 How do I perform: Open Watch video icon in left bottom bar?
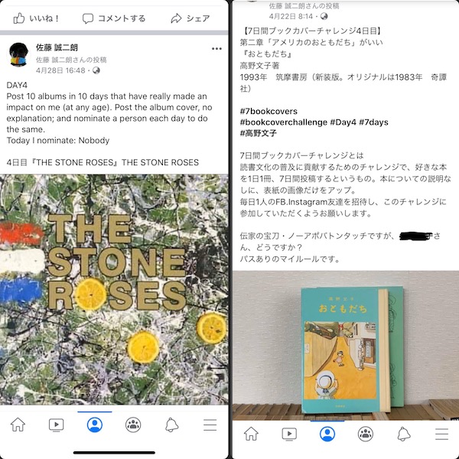(56, 425)
